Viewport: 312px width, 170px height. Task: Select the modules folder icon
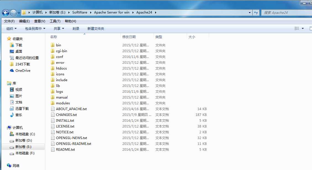pos(52,103)
